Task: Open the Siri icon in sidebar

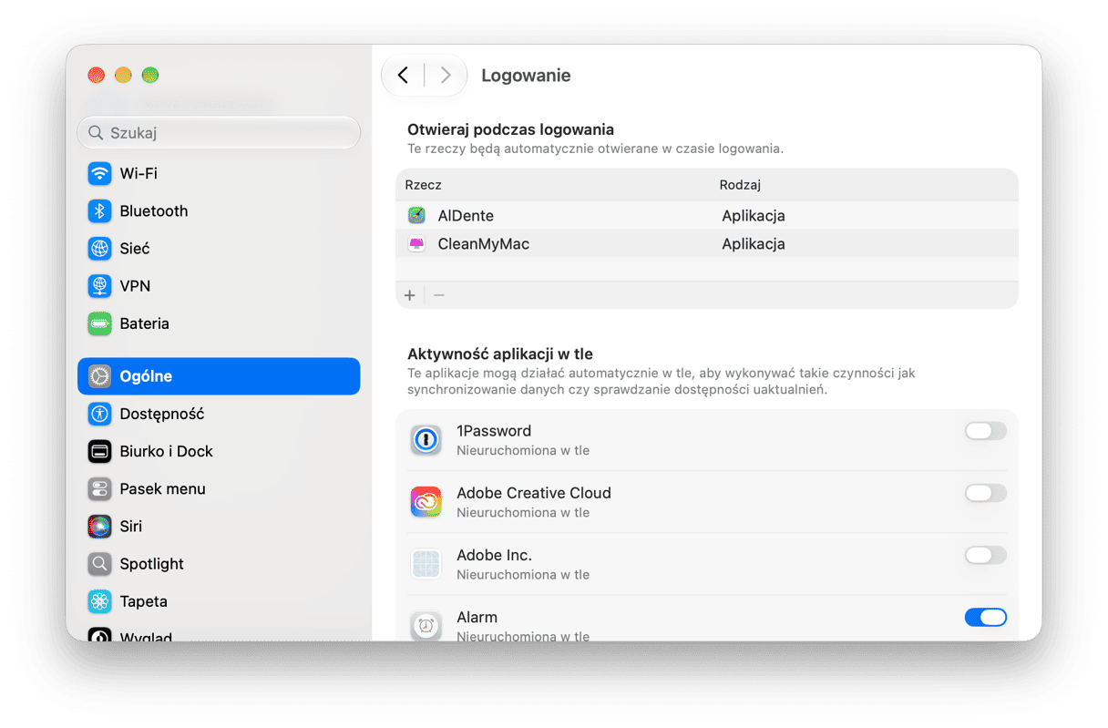Action: [x=99, y=526]
